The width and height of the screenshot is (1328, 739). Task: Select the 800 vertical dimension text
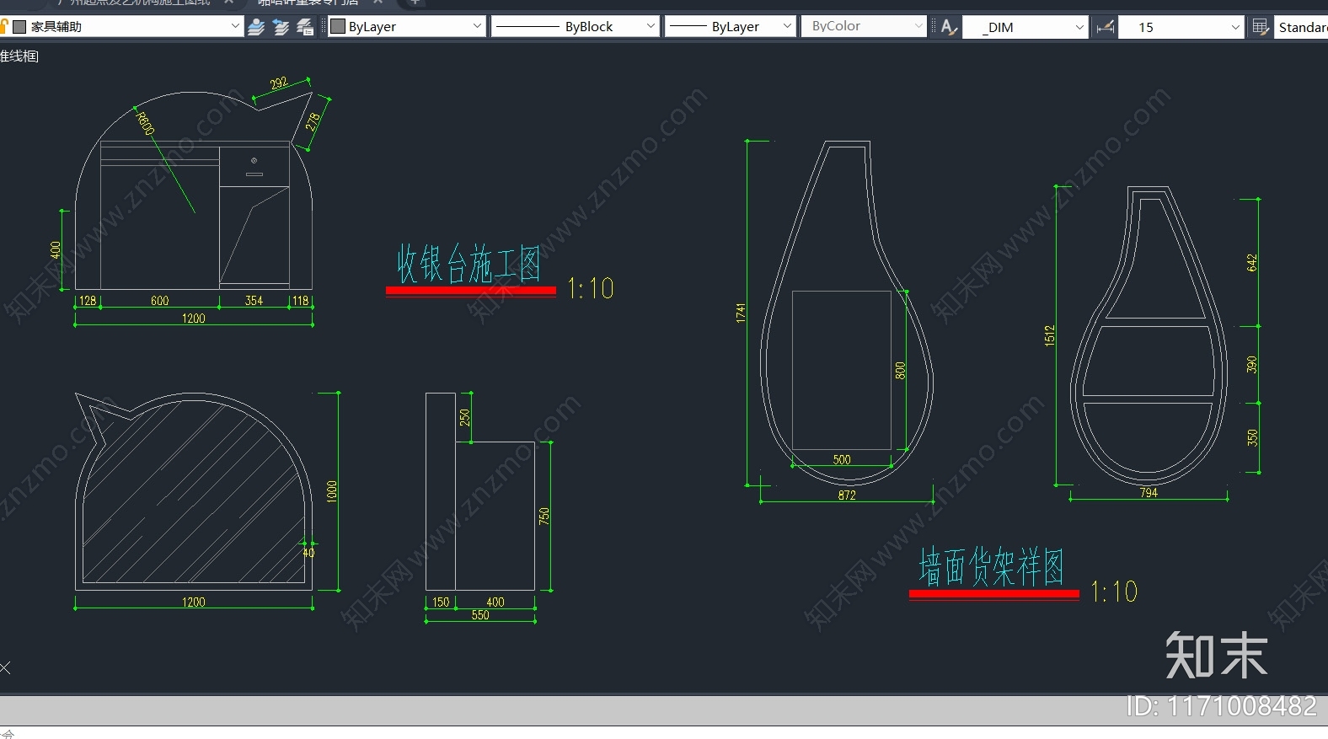coord(900,371)
